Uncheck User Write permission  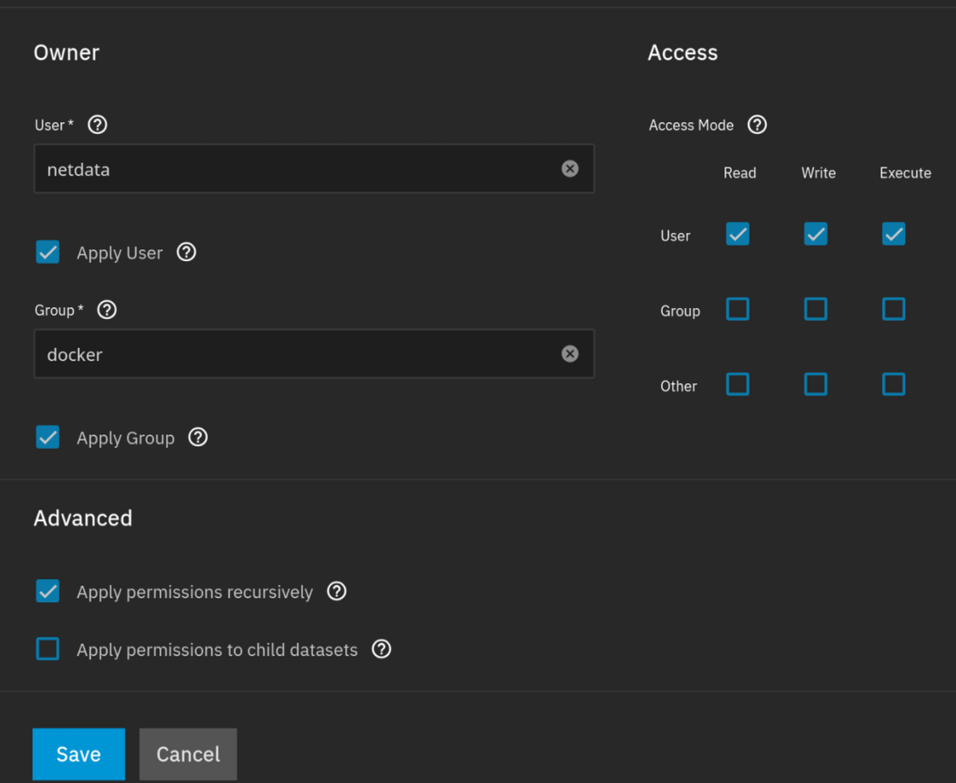point(816,234)
